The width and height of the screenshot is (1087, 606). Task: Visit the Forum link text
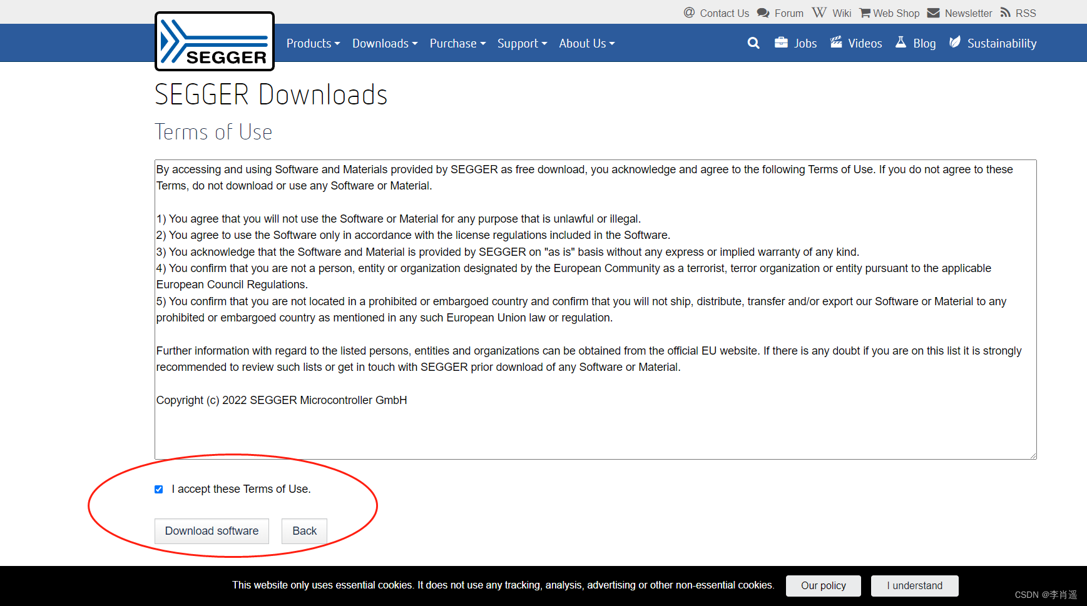(x=788, y=13)
